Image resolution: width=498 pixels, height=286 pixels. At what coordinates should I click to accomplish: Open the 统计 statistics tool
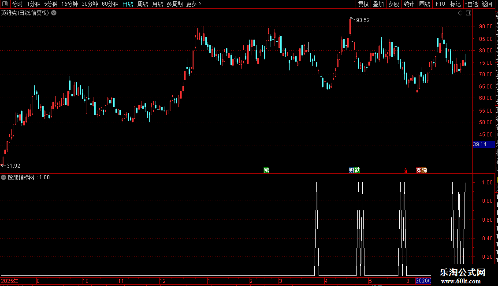pos(409,4)
